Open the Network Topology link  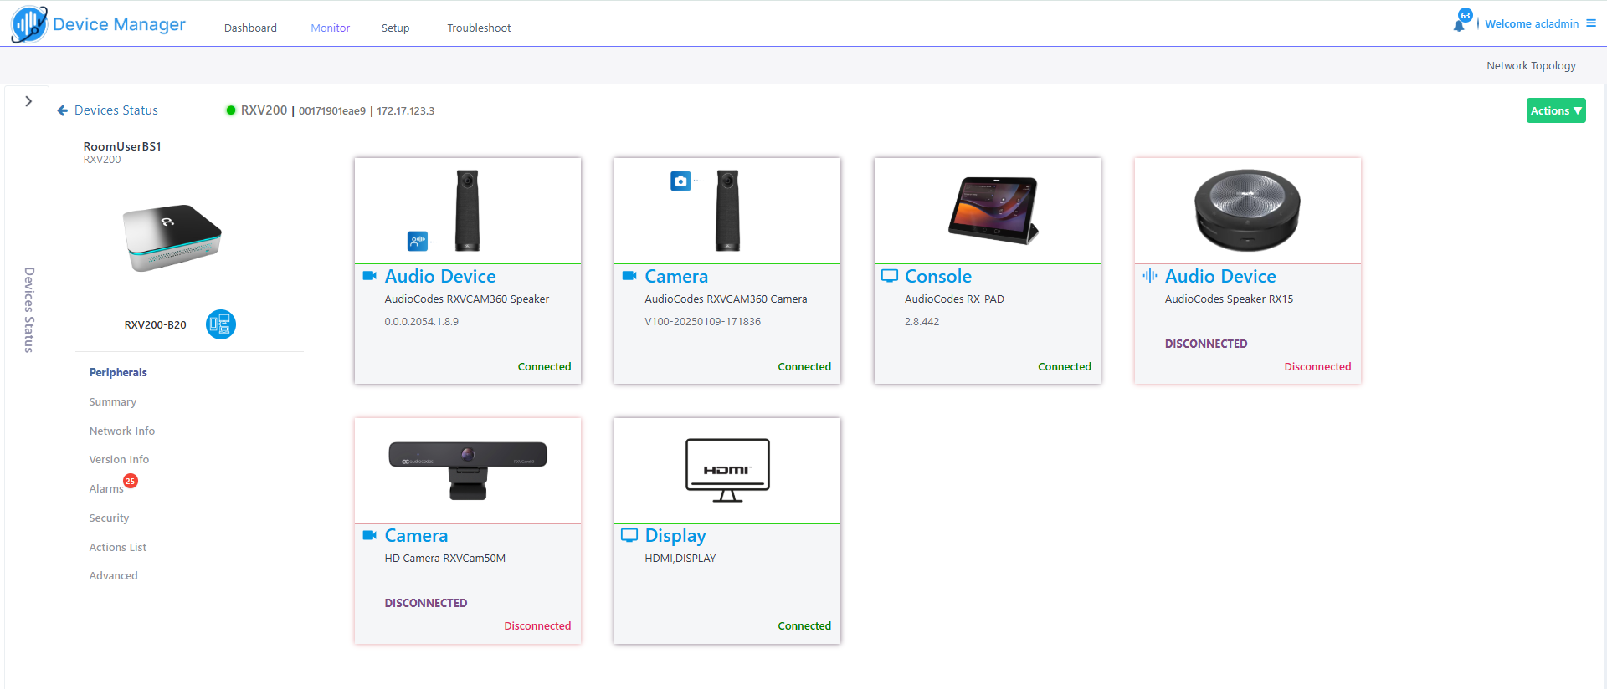pyautogui.click(x=1531, y=65)
